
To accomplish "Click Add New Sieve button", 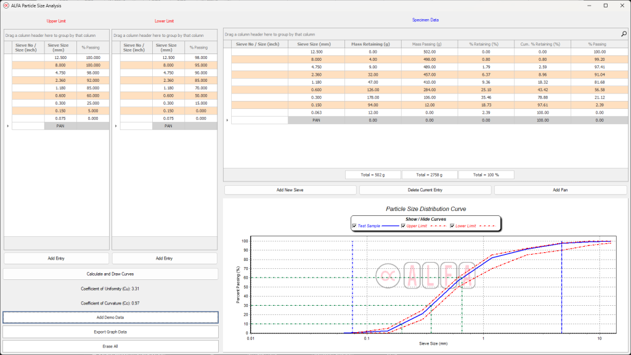I will pos(290,190).
